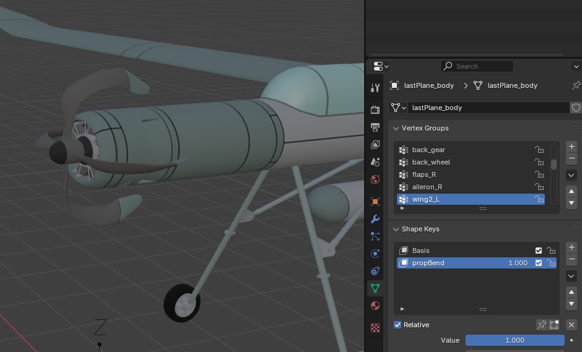Remove the selected vertex group

pos(571,158)
